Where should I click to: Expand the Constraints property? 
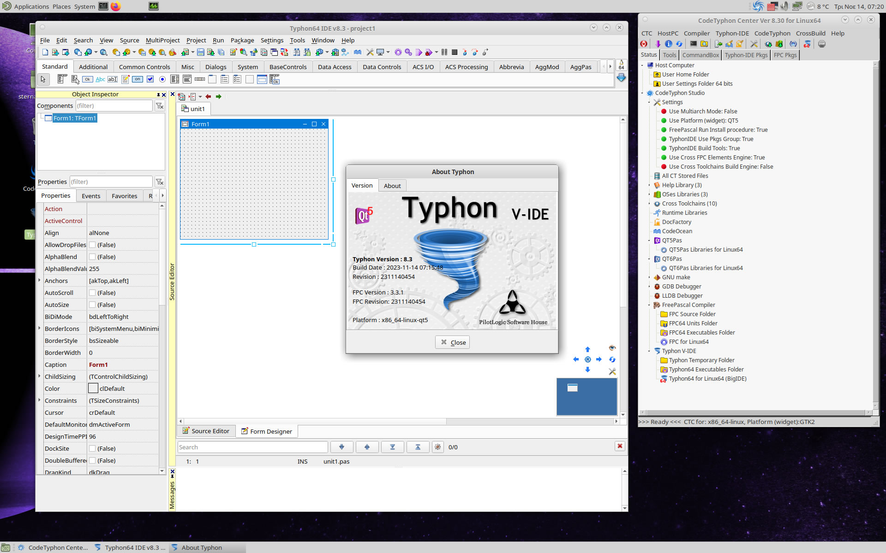pos(40,400)
